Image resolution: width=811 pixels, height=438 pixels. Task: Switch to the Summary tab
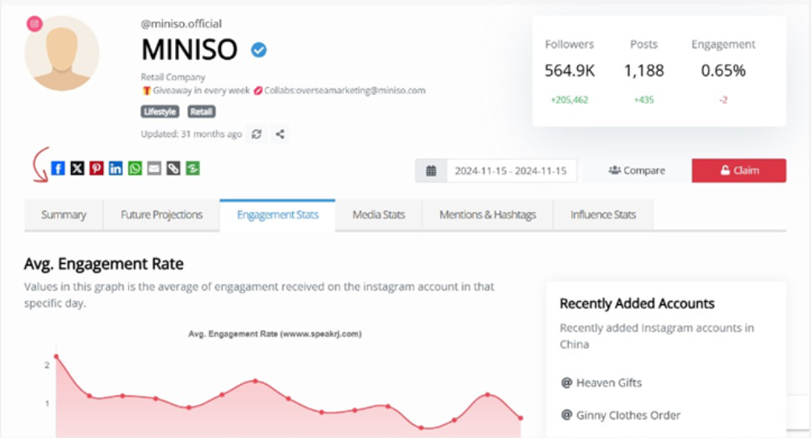tap(64, 215)
